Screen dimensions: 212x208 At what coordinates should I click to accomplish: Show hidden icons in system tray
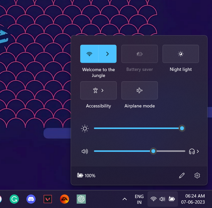coord(124,199)
